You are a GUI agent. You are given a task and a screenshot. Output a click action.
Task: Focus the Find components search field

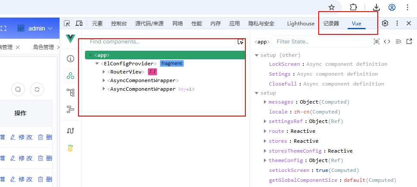[x=160, y=42]
